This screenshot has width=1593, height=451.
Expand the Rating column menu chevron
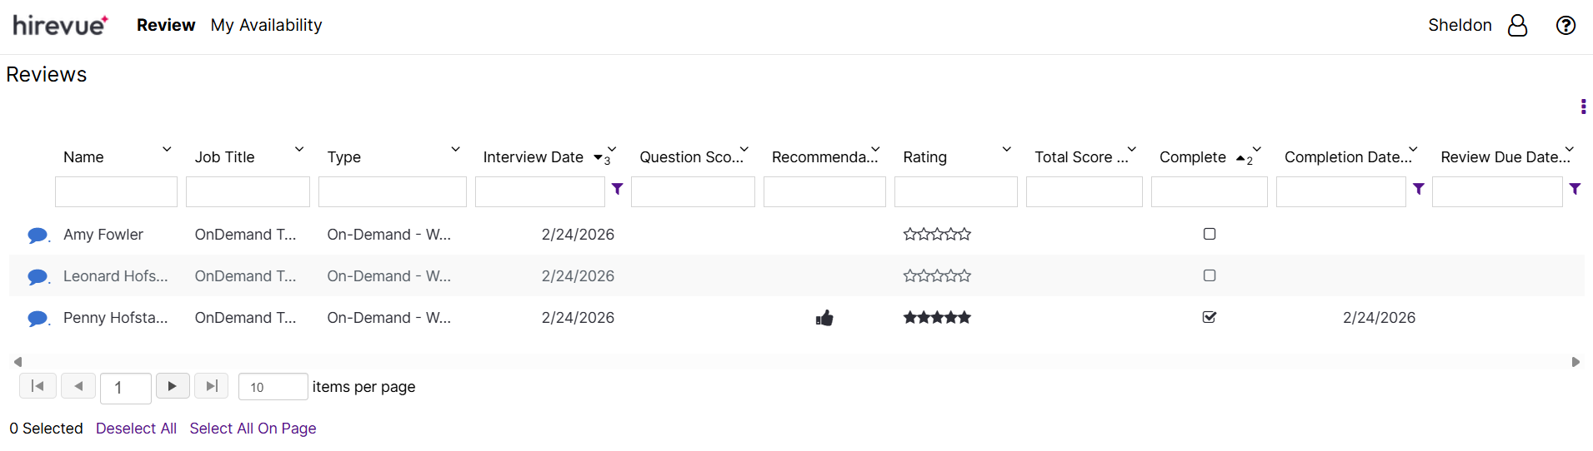[1006, 149]
